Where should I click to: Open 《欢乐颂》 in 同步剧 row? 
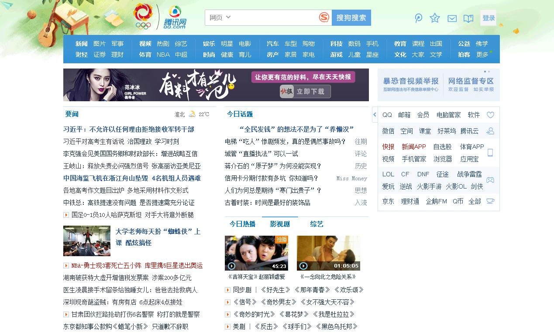[x=349, y=290]
